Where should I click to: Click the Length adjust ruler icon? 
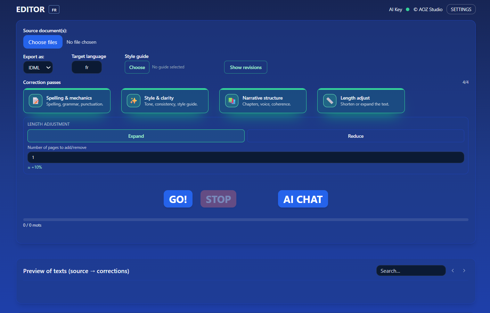(x=330, y=101)
